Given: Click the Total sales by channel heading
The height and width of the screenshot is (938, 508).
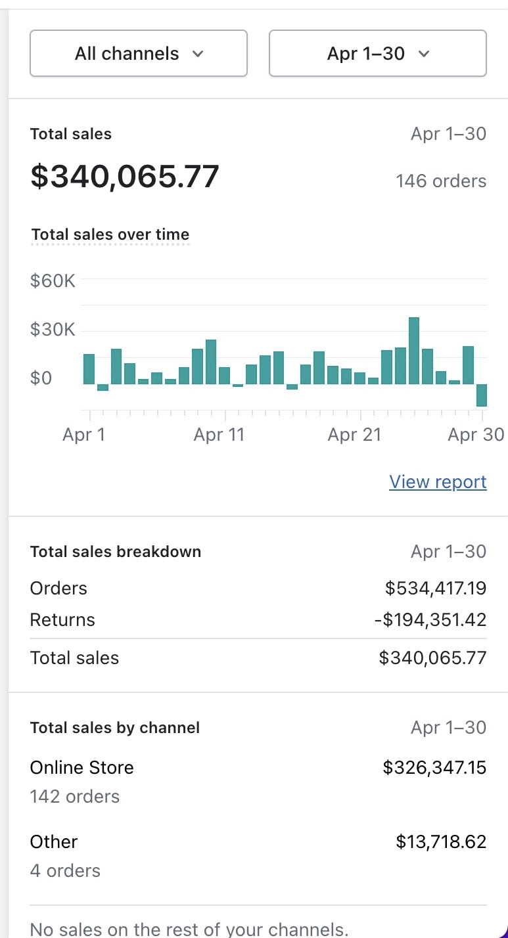Looking at the screenshot, I should click(x=115, y=728).
